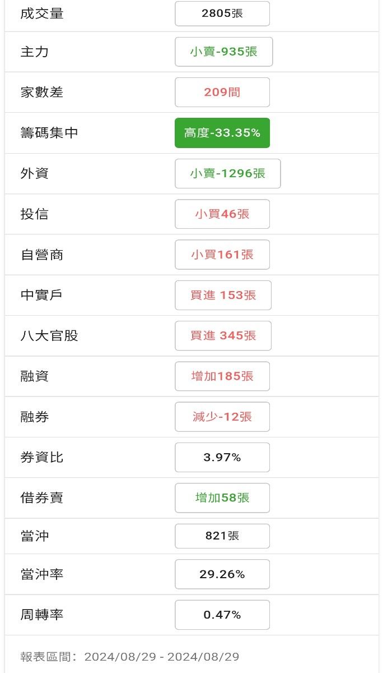The height and width of the screenshot is (673, 392).
Task: Click the 3.97% ratio button
Action: pyautogui.click(x=222, y=457)
